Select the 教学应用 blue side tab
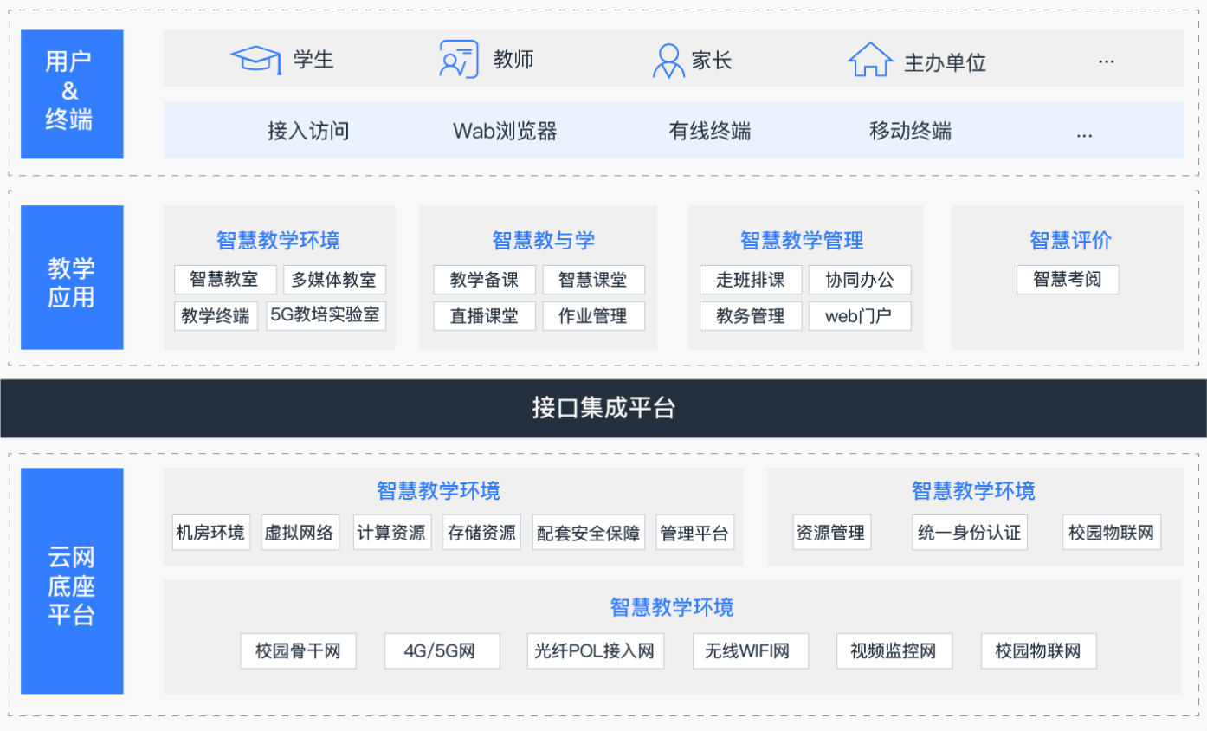This screenshot has height=731, width=1207. coord(72,277)
